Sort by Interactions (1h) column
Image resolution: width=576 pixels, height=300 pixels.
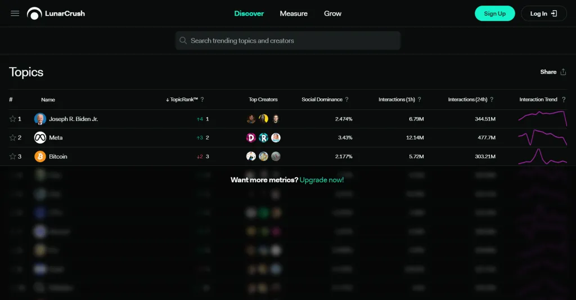[397, 100]
